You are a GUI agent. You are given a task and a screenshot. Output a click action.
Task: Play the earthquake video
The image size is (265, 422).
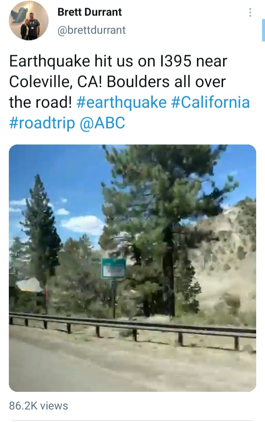point(132,268)
